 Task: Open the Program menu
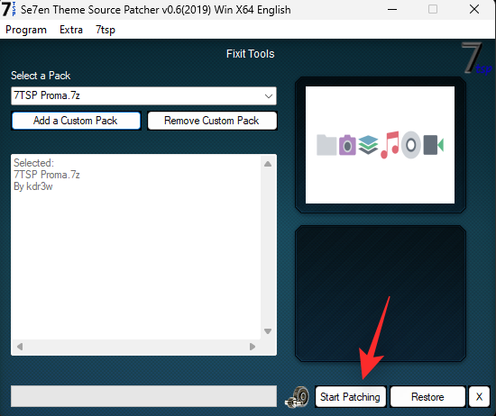pyautogui.click(x=26, y=30)
